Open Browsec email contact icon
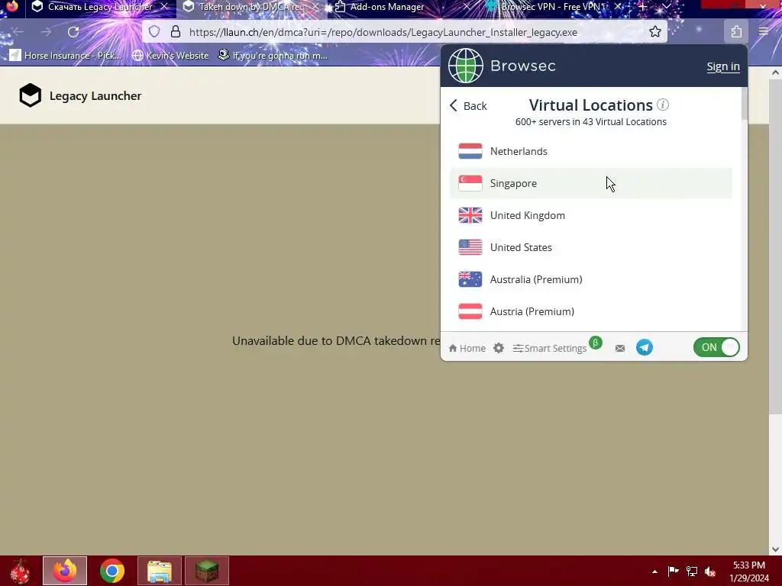The width and height of the screenshot is (782, 586). [x=620, y=348]
